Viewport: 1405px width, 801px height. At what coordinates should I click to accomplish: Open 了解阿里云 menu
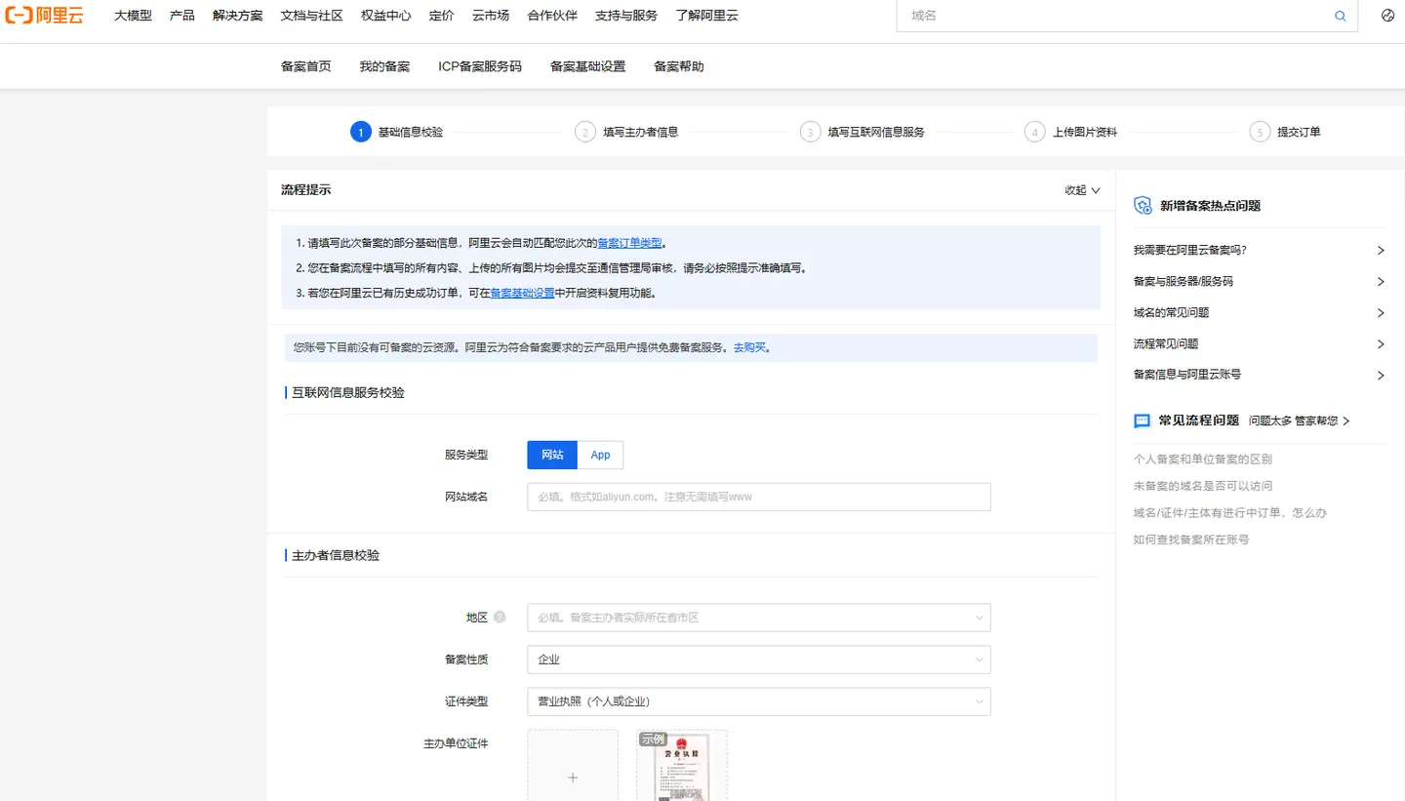pos(706,16)
